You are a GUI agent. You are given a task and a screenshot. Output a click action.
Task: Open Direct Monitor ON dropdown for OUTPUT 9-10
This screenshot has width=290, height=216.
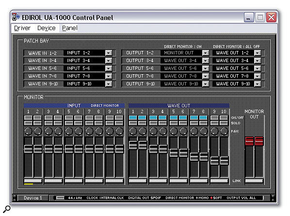(x=206, y=84)
